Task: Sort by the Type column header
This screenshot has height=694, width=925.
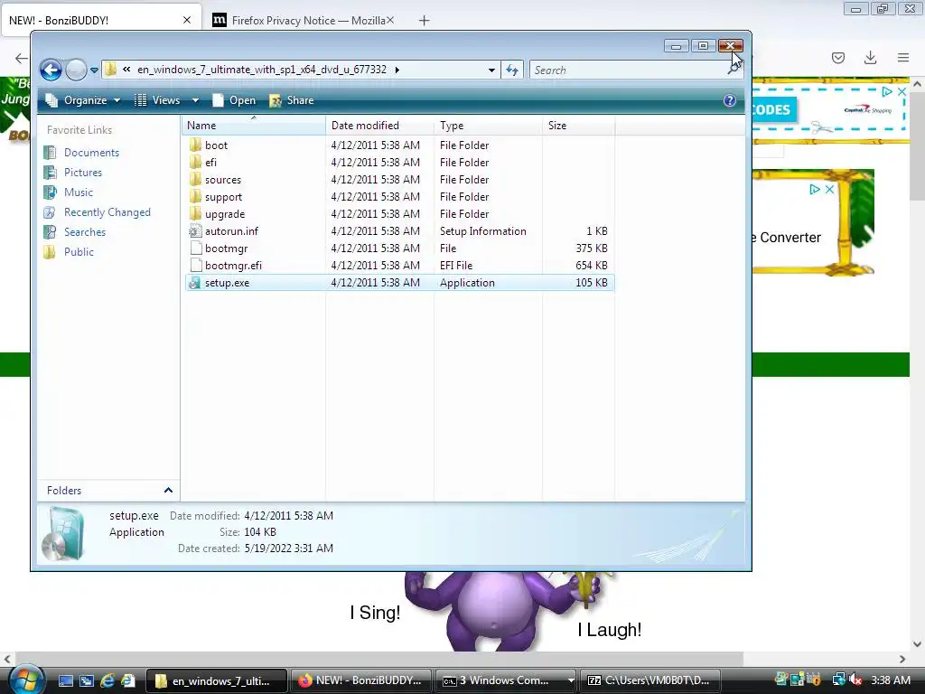Action: 488,125
